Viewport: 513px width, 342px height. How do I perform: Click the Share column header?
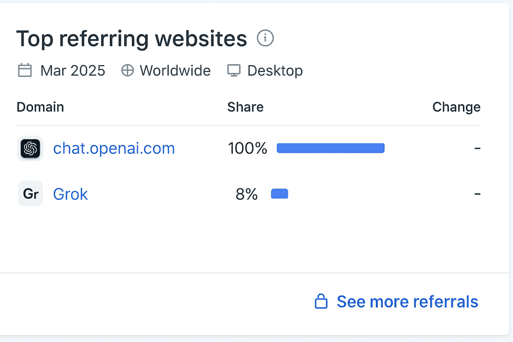point(245,107)
